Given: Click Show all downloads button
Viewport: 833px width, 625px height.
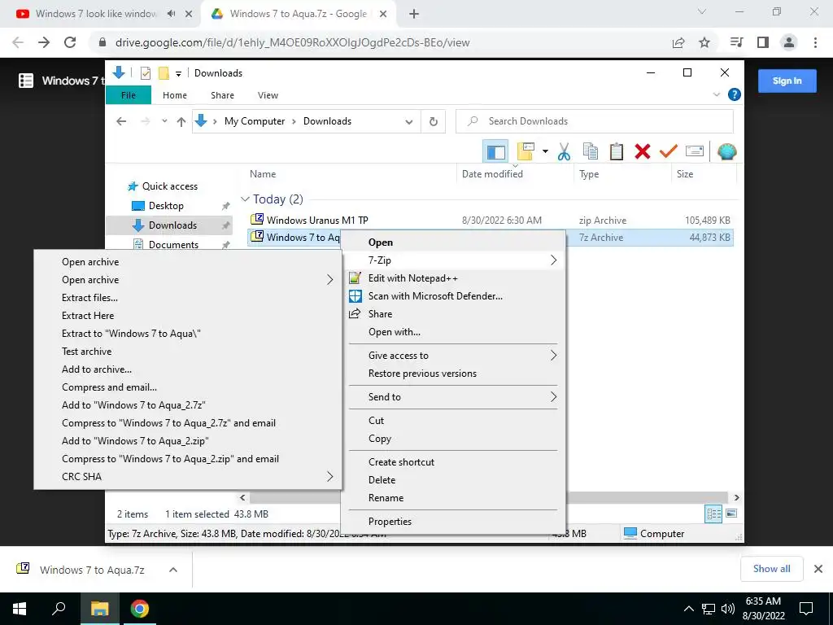Looking at the screenshot, I should pos(771,569).
